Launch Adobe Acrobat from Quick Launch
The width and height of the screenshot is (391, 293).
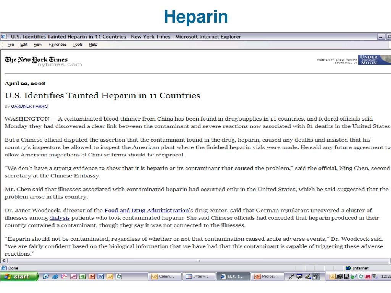click(64, 276)
